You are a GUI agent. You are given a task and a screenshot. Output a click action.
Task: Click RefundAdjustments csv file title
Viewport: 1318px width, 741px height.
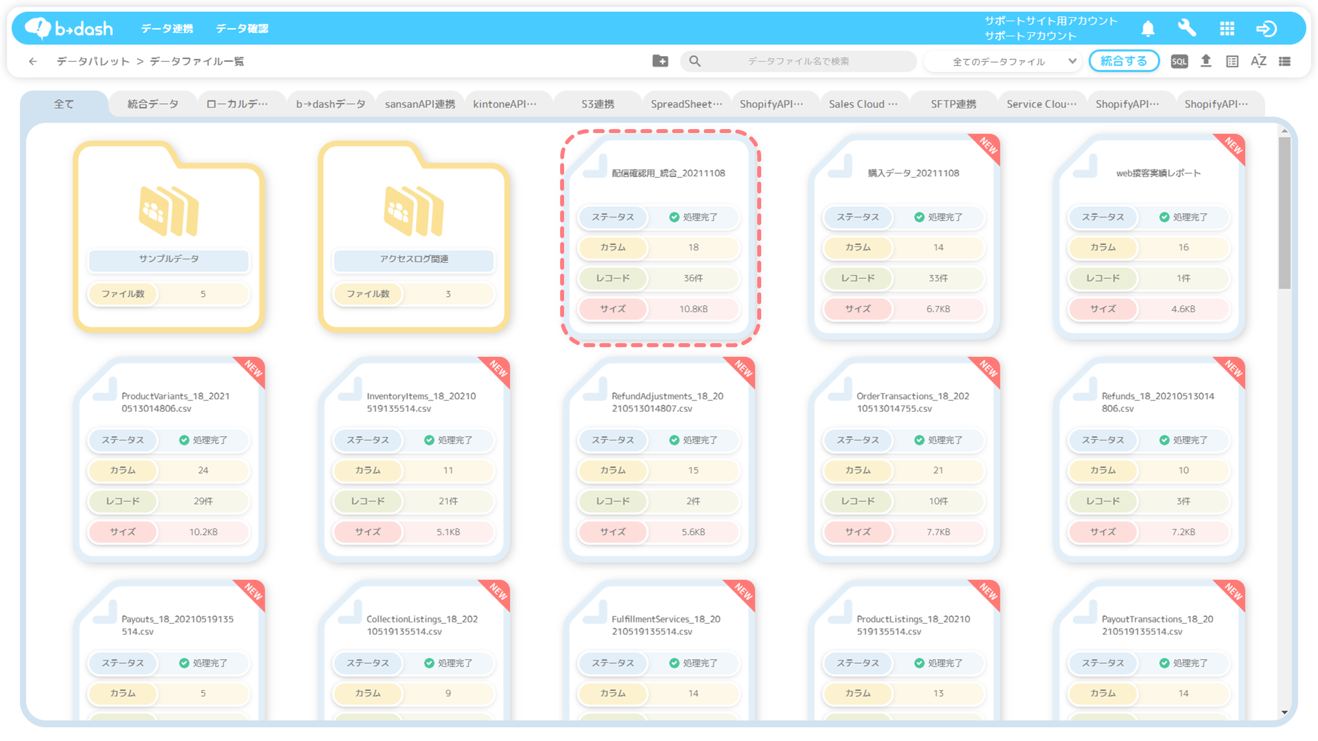pos(667,402)
